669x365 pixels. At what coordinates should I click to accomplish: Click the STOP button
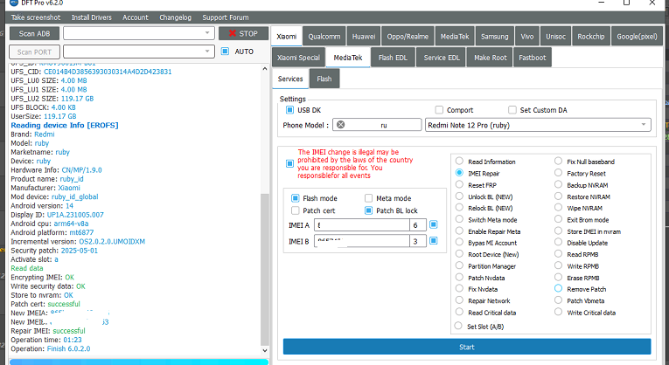244,33
